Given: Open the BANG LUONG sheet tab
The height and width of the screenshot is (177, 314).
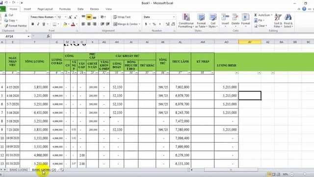Looking at the screenshot, I should coord(19,170).
